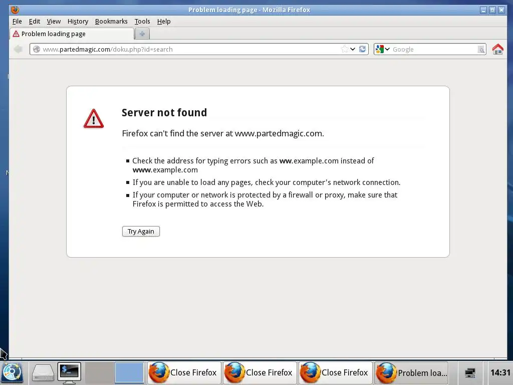Viewport: 513px width, 385px height.
Task: Open the Tools menu
Action: click(142, 21)
